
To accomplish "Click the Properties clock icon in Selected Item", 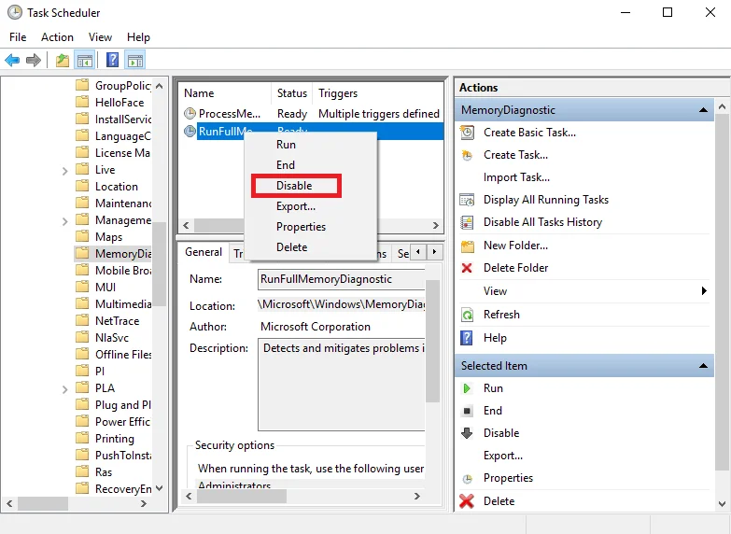I will [x=467, y=479].
